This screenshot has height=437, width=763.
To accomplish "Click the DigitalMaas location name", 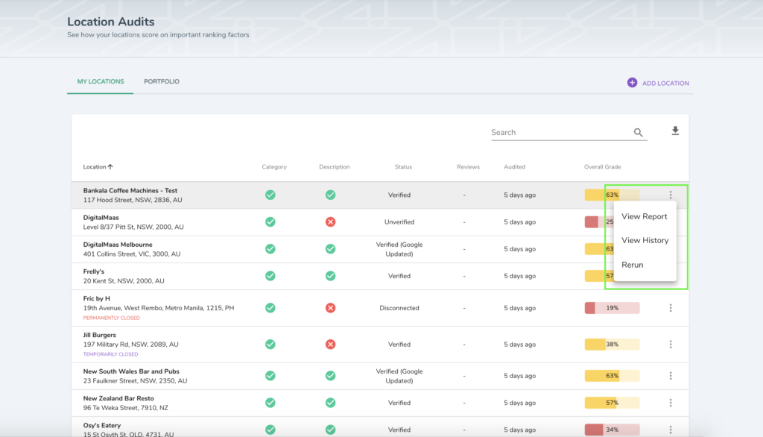I will coord(101,218).
